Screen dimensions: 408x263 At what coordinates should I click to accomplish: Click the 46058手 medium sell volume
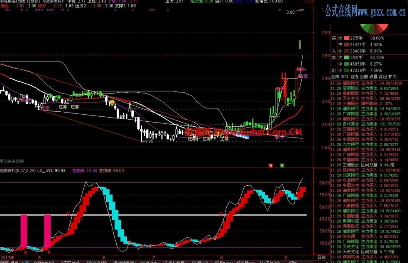click(x=358, y=64)
